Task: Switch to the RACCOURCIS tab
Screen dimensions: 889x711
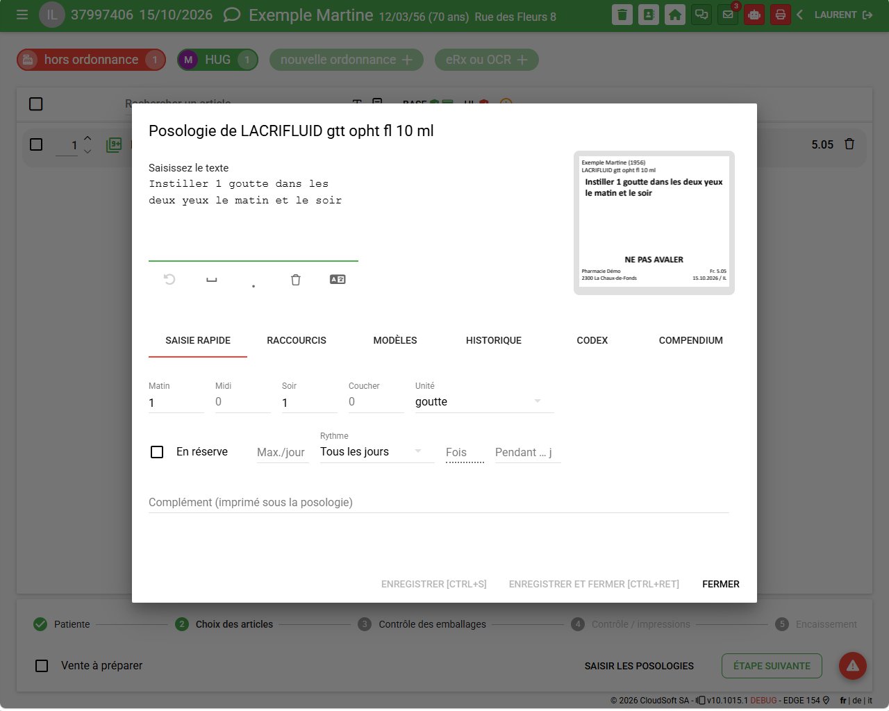Action: click(297, 340)
